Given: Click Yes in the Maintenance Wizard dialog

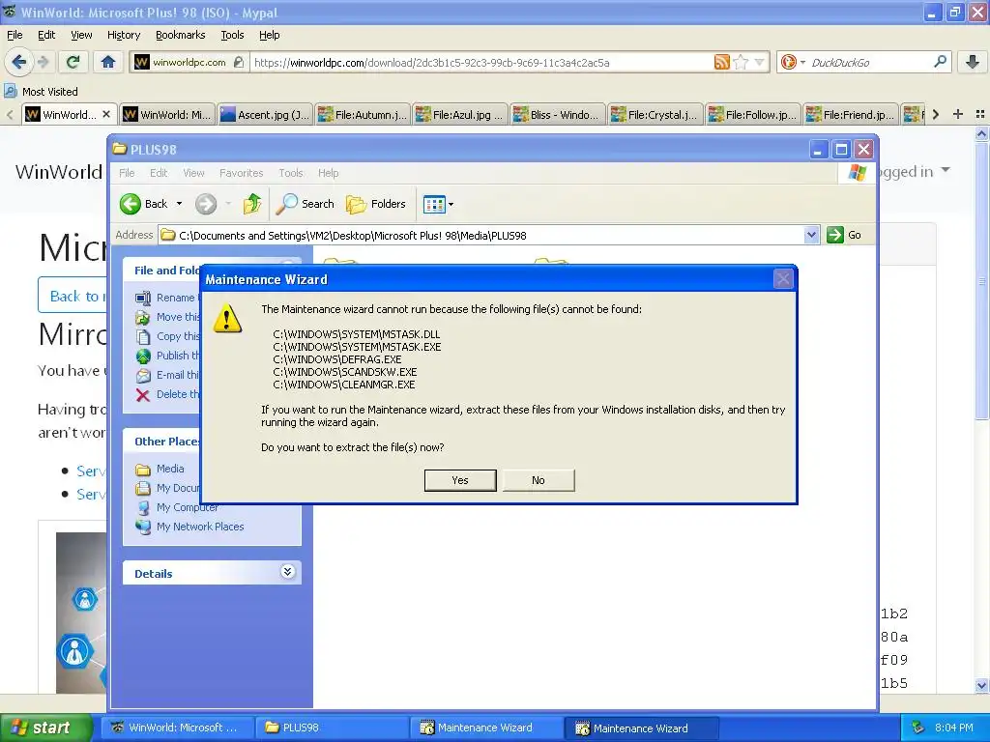Looking at the screenshot, I should tap(460, 480).
